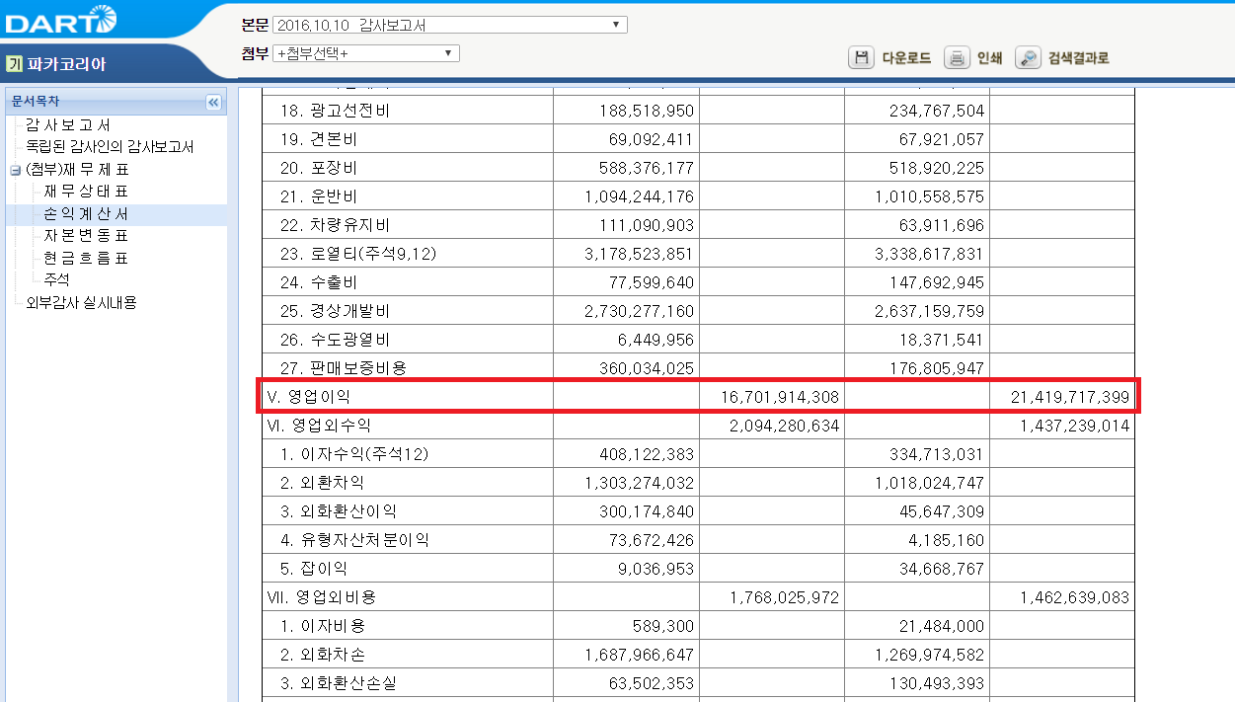1235x702 pixels.
Task: Go to 현금흐름표 section
Action: point(86,258)
